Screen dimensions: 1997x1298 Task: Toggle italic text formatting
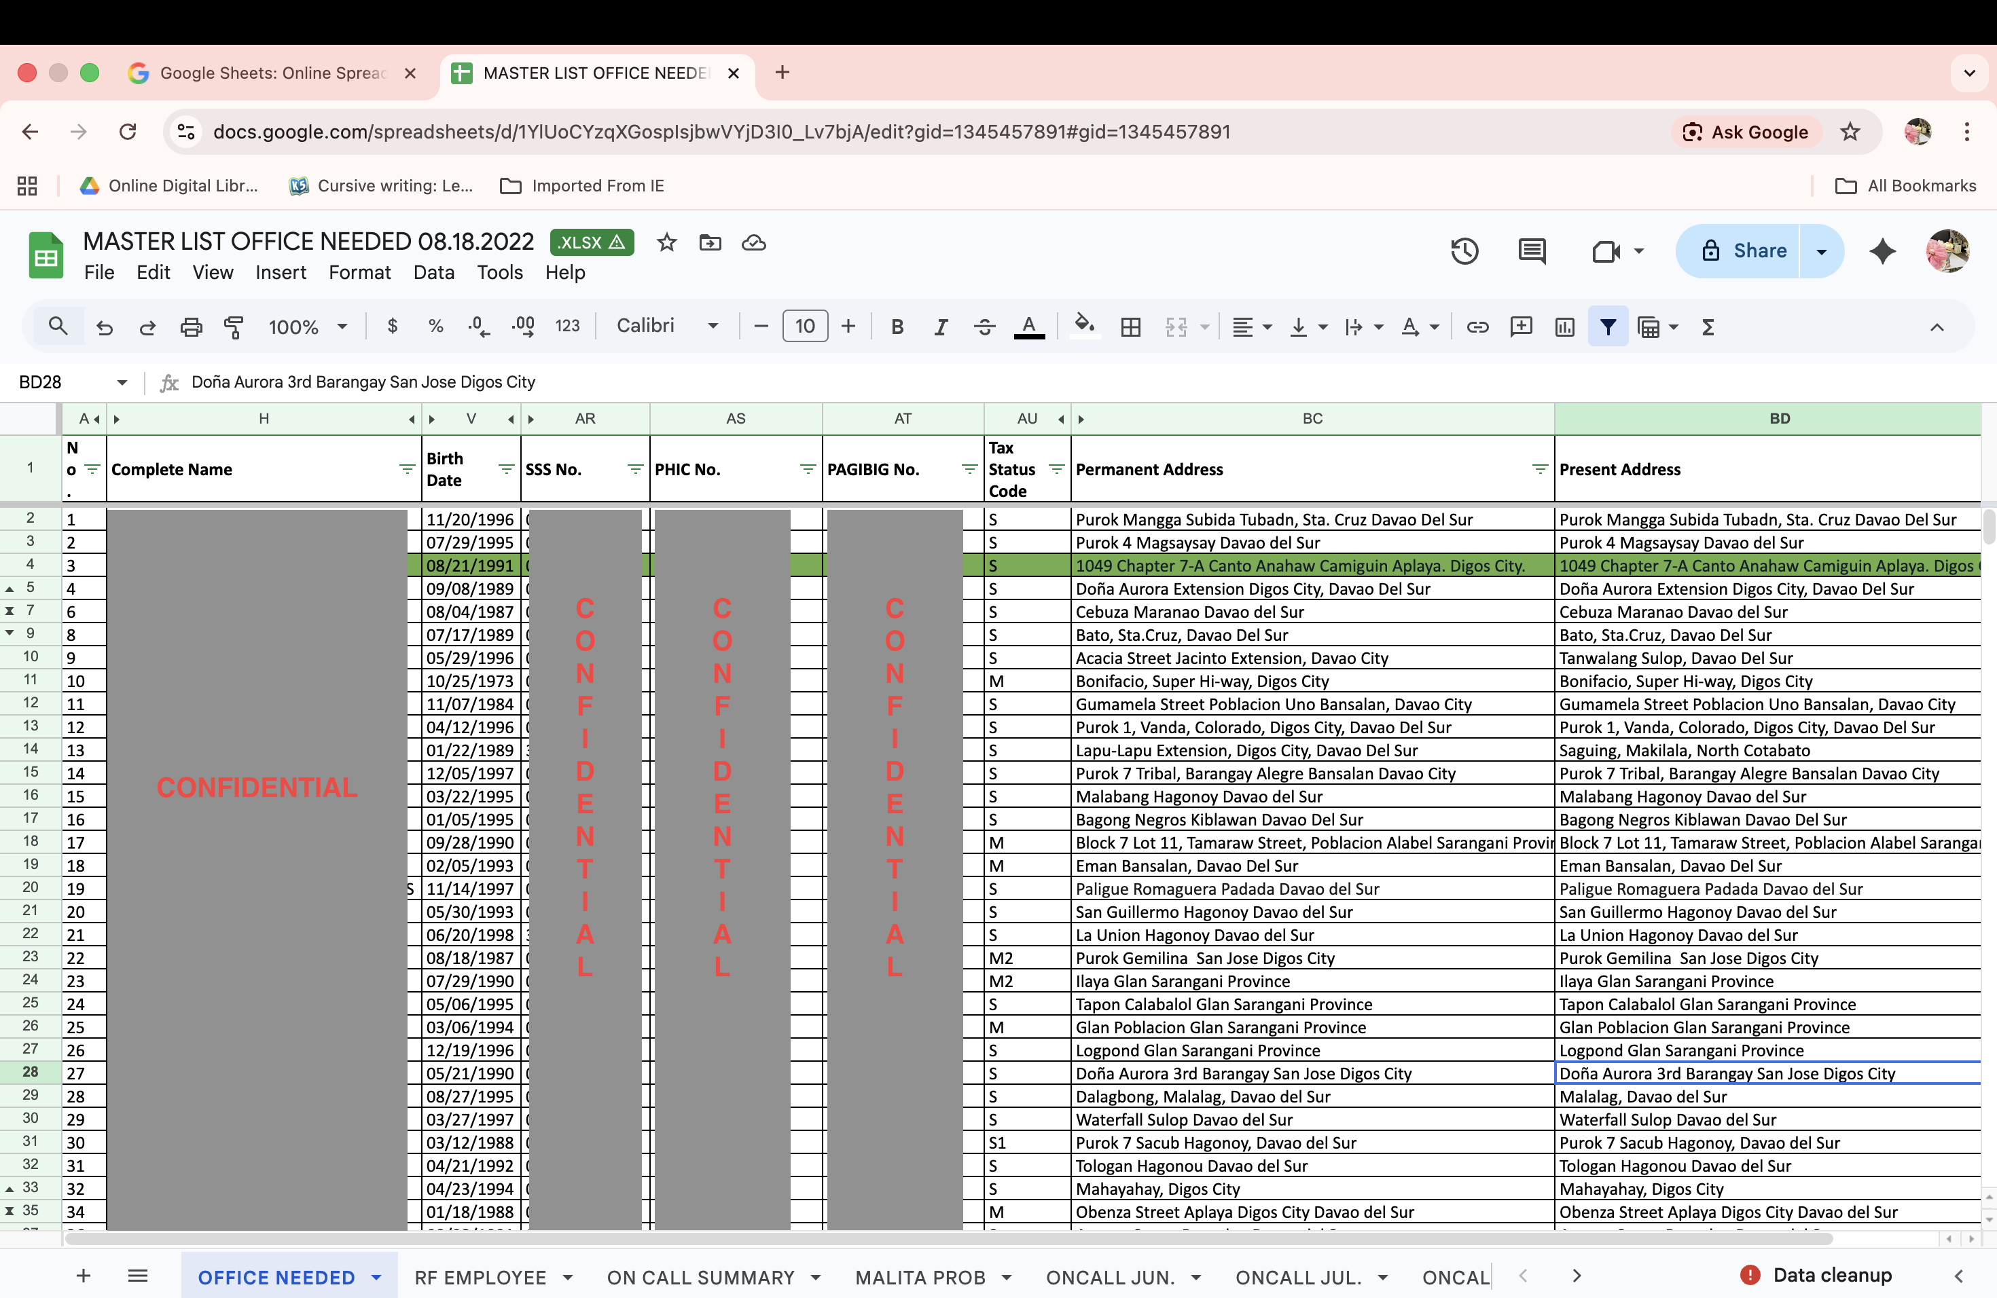[x=941, y=327]
